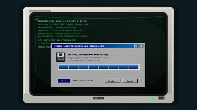This screenshot has height=110, width=197.
Task: Click the COPYRIGHT 1985-1995 terminal line
Action: 64,24
